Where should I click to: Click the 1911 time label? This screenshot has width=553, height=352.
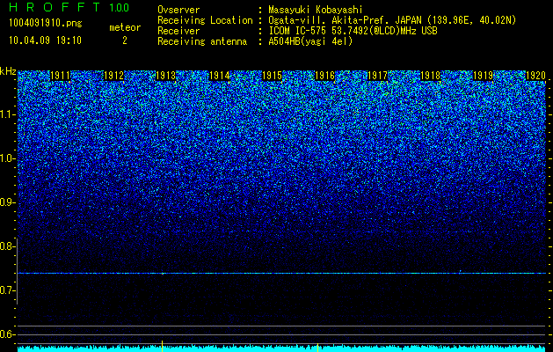pos(61,76)
